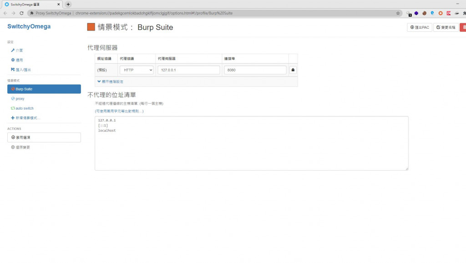Viewport: 466px width, 263px height.
Task: Select the Burp Suite profile in sidebar
Action: tap(44, 89)
